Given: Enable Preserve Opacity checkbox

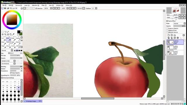Looking at the screenshot, I should (x=167, y=29).
